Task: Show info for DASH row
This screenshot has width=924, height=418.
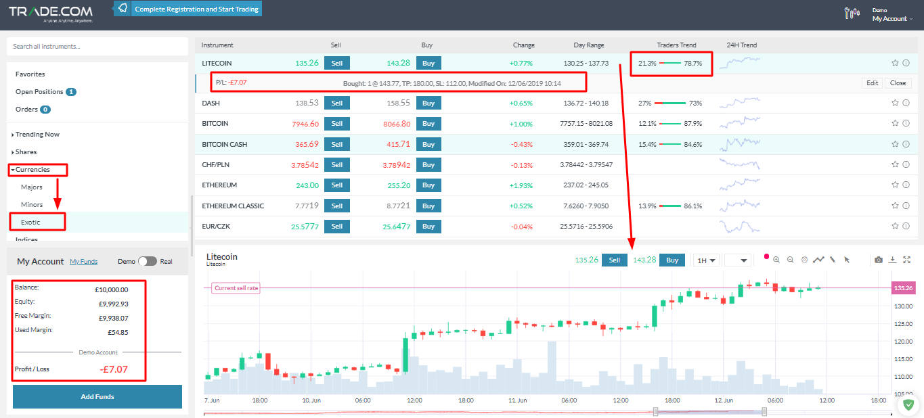Action: click(x=906, y=103)
